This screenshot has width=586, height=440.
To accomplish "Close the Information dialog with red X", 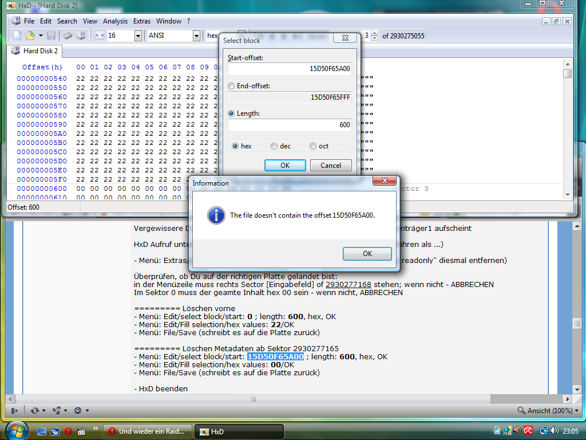I will click(385, 180).
